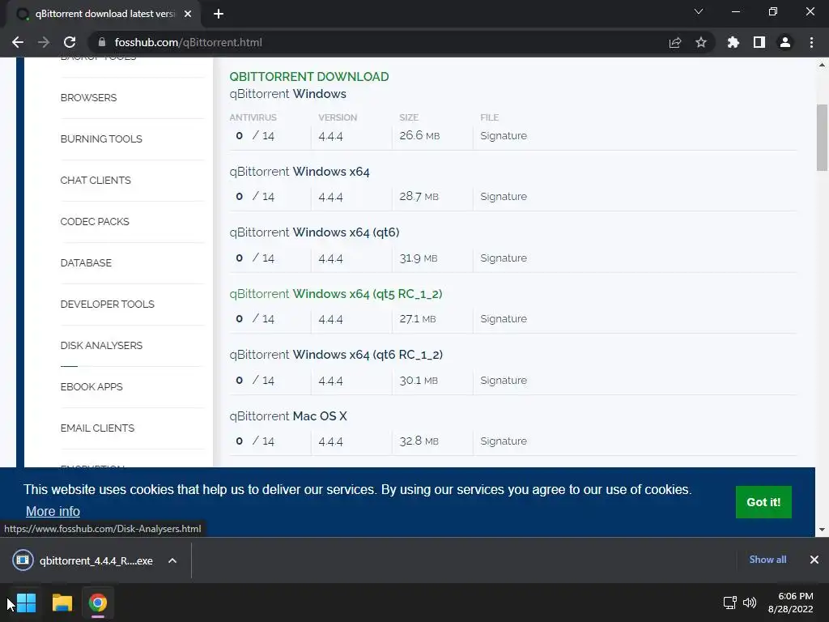829x622 pixels.
Task: Open Signature for qBittorrent Windows 26.6 MB
Action: click(504, 136)
